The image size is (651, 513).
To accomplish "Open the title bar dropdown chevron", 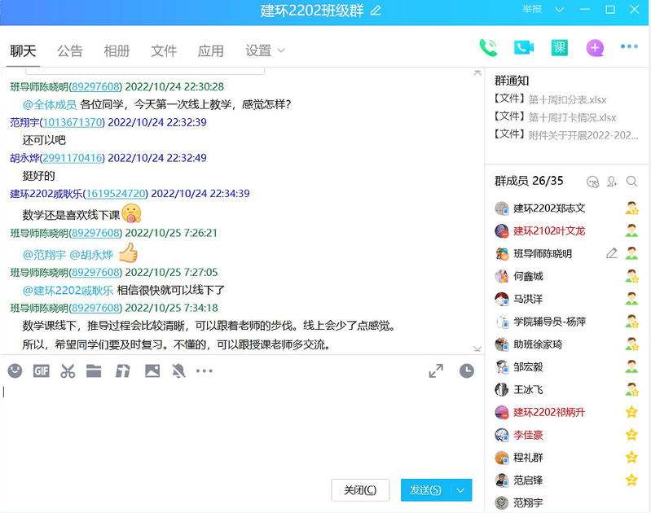I will 560,10.
